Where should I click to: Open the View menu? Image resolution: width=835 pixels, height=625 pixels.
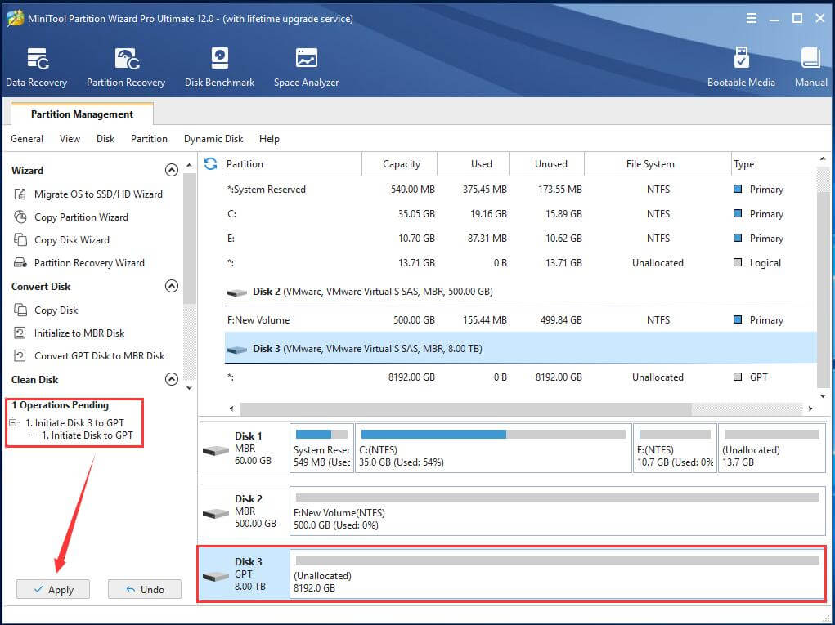pos(70,139)
